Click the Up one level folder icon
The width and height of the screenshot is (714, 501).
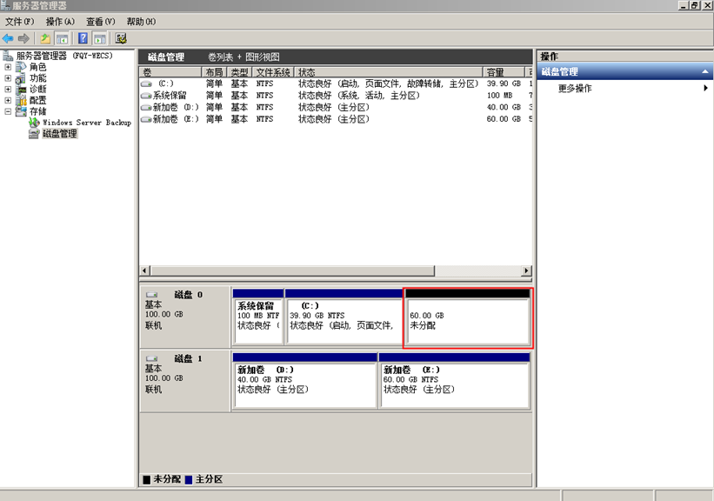tap(46, 38)
